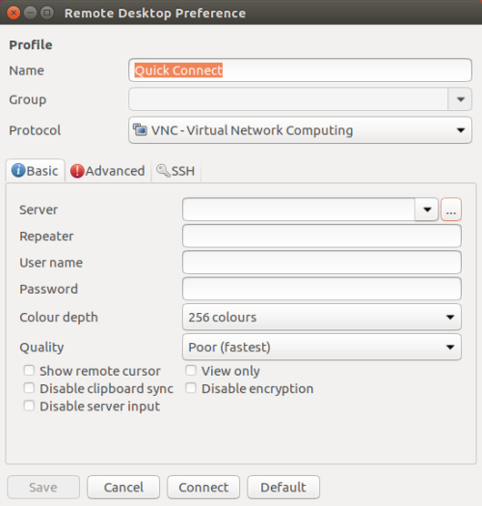
Task: Open the Colour depth dropdown
Action: point(322,318)
